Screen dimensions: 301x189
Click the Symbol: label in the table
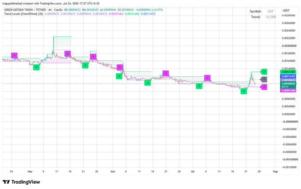255,11
